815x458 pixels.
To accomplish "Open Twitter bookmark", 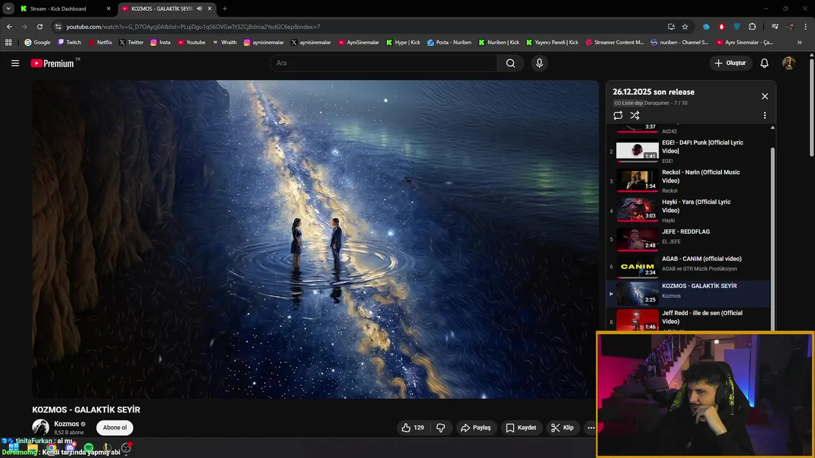I will tap(131, 43).
